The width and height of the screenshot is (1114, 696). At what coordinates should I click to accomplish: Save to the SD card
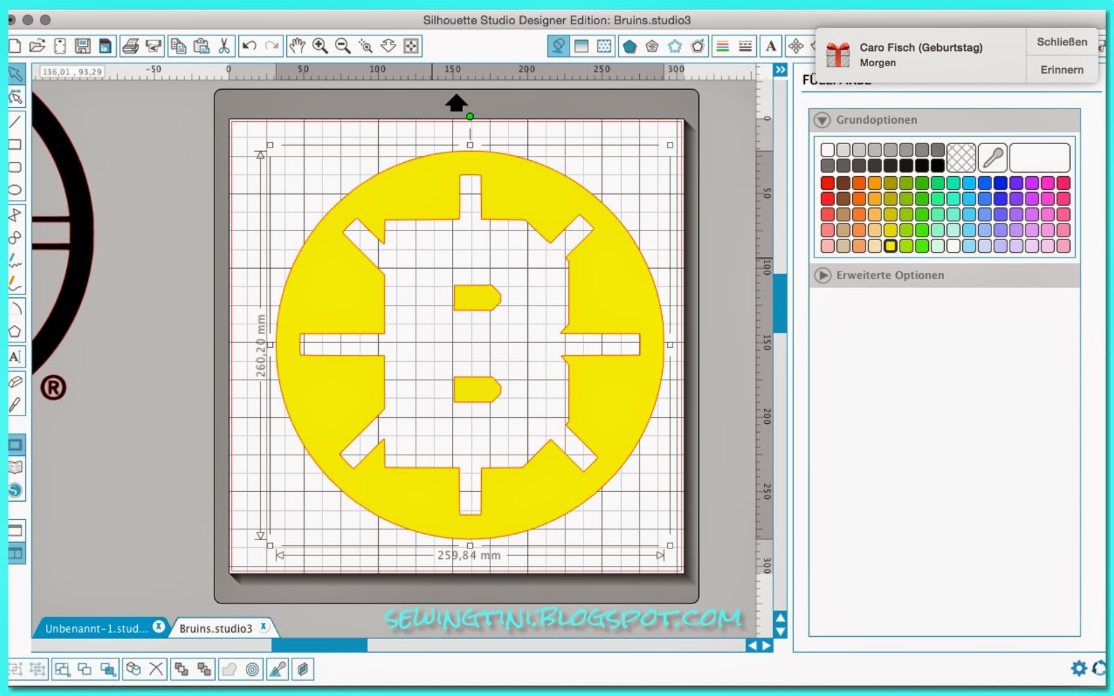coord(105,46)
